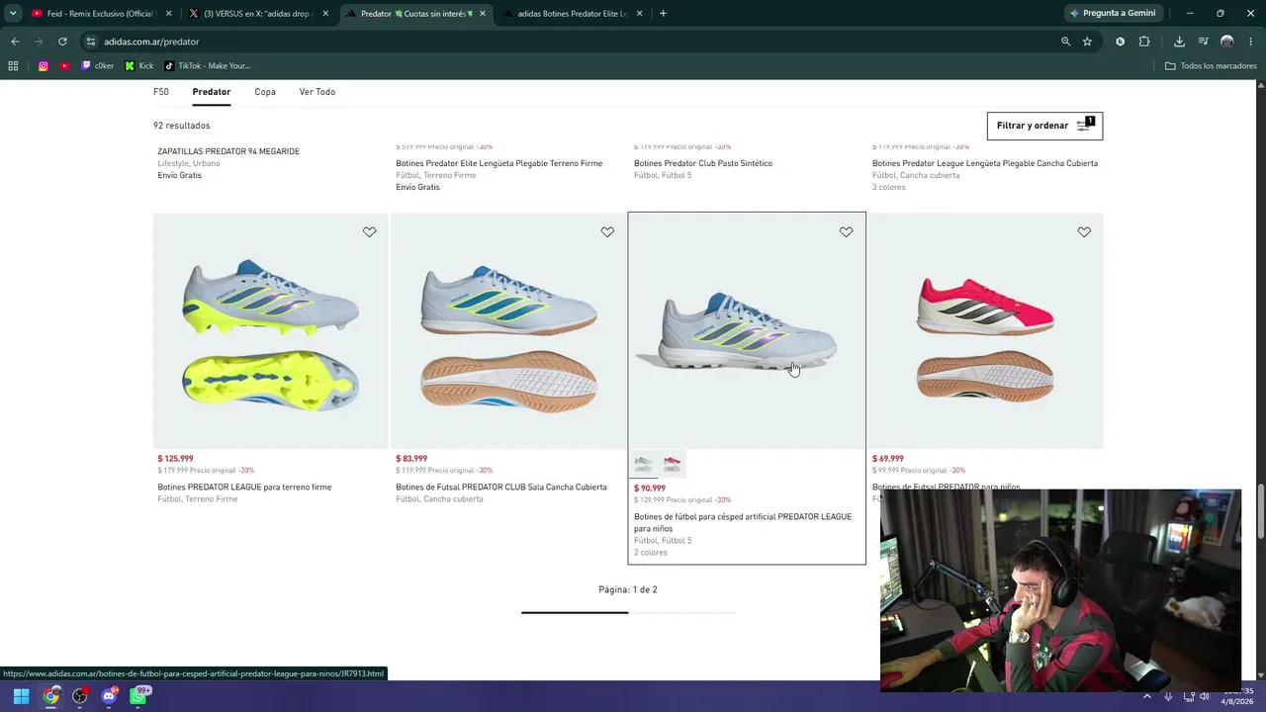Screen dimensions: 1266x712
Task: Open the browser extensions puzzle icon
Action: (1144, 42)
